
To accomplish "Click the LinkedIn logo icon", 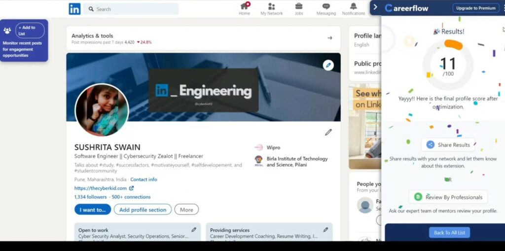I will coord(74,9).
